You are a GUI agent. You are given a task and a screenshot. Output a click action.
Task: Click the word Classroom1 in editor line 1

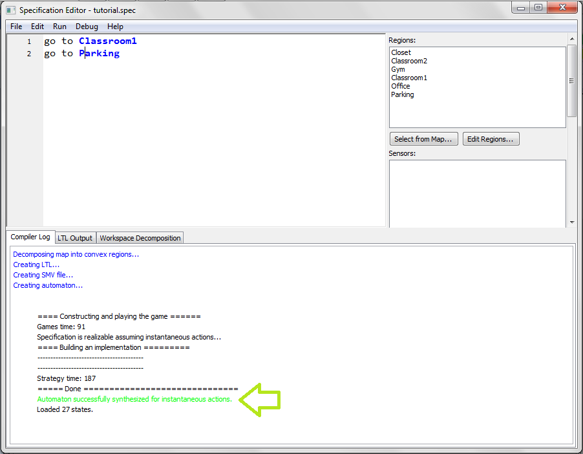click(x=108, y=41)
